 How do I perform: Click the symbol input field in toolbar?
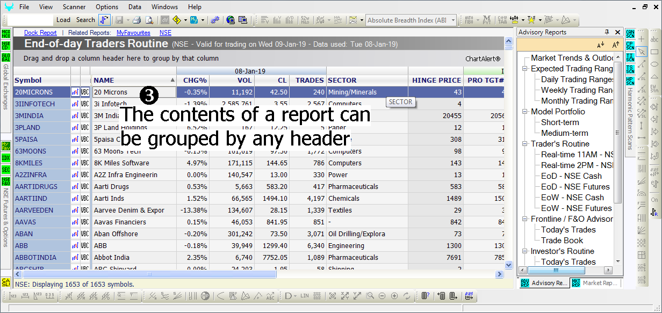point(31,20)
